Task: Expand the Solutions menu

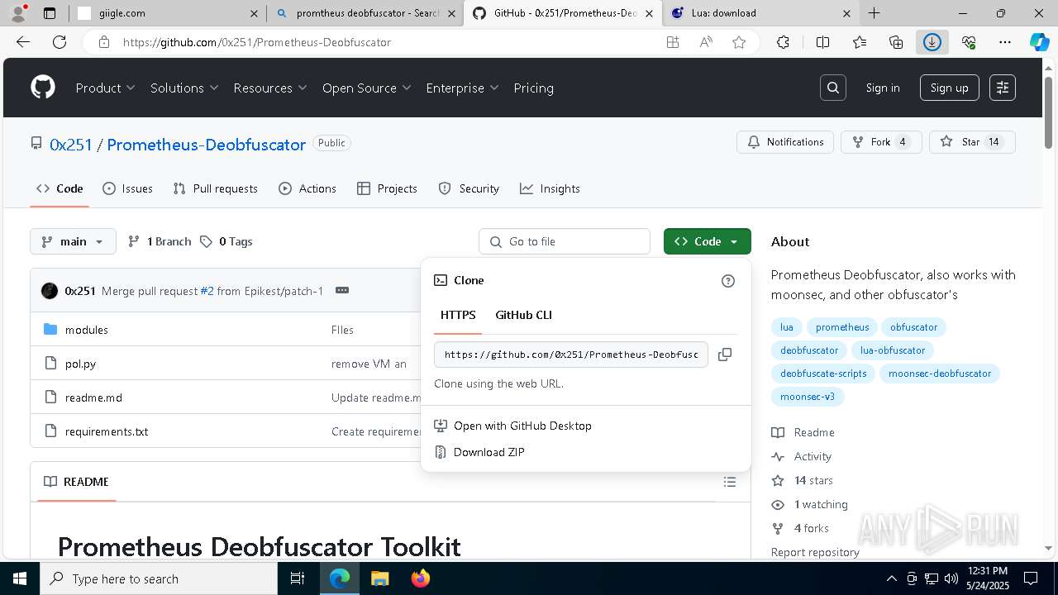Action: click(x=184, y=88)
